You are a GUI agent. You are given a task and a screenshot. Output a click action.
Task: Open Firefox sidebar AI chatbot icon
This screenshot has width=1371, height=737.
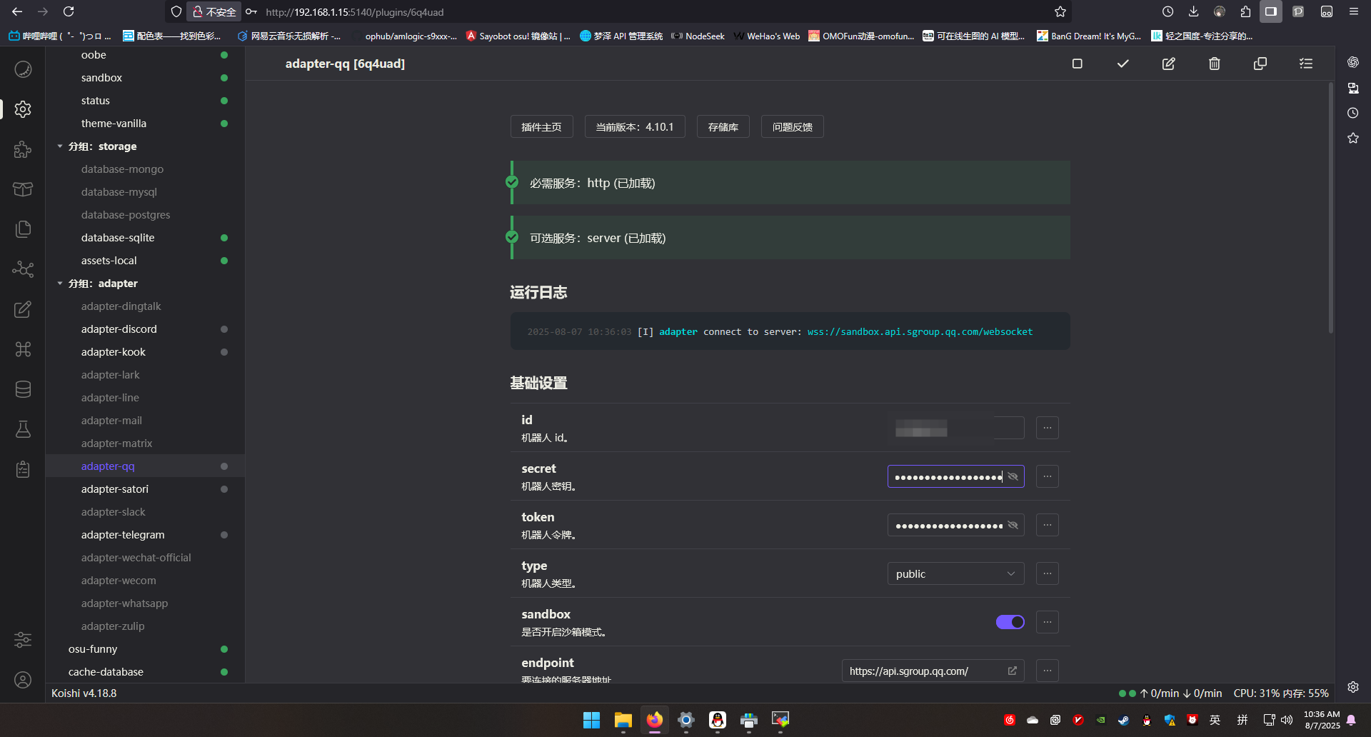[x=1353, y=62]
